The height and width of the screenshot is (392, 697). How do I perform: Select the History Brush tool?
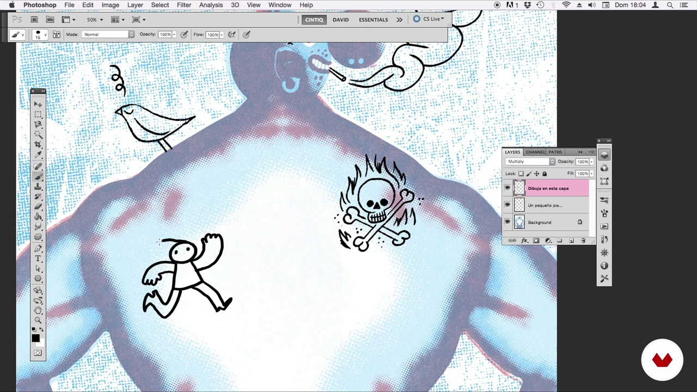(38, 197)
